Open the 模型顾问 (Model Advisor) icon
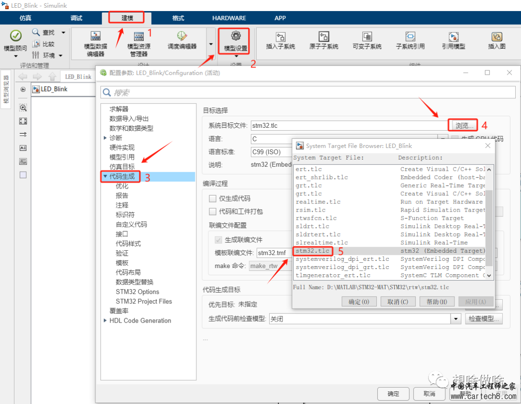 [15, 36]
